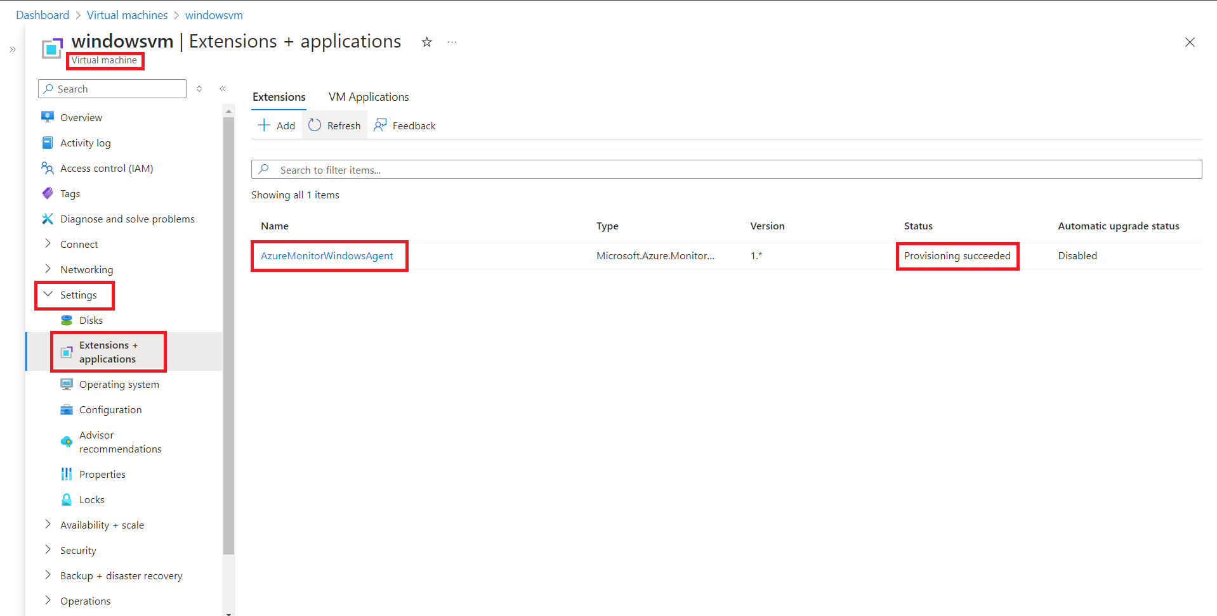The width and height of the screenshot is (1217, 616).
Task: Click the up-down sort arrows beside Search
Action: (x=199, y=89)
